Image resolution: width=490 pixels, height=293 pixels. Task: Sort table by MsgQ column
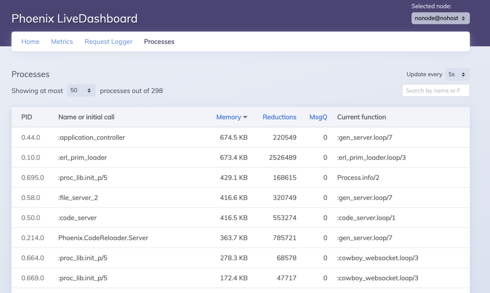pos(318,117)
